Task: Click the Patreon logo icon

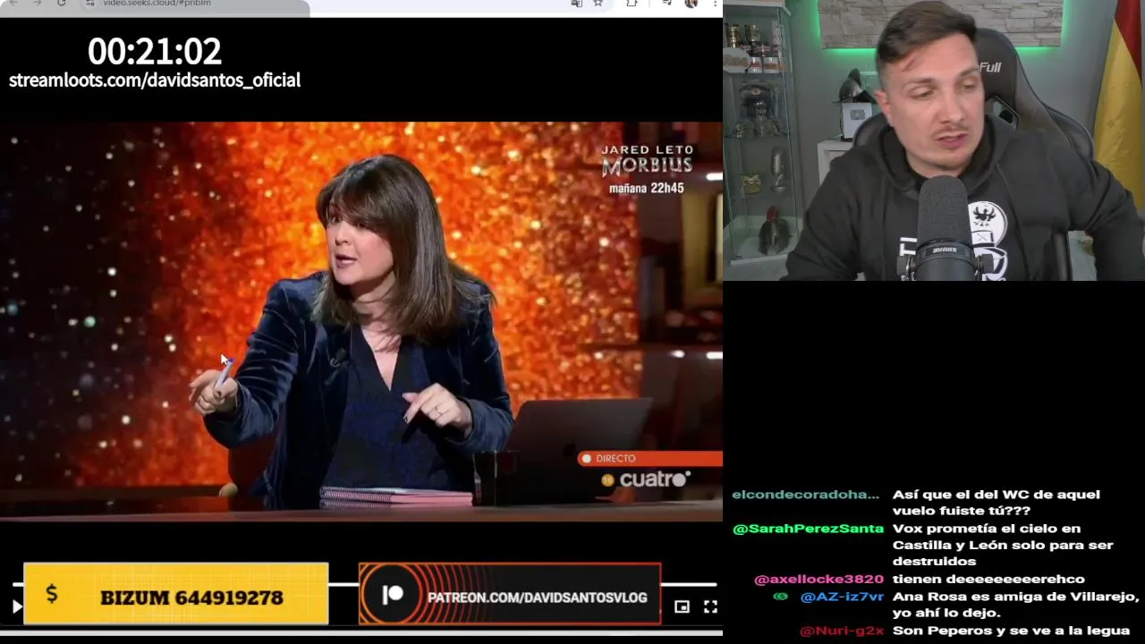Action: [x=392, y=595]
